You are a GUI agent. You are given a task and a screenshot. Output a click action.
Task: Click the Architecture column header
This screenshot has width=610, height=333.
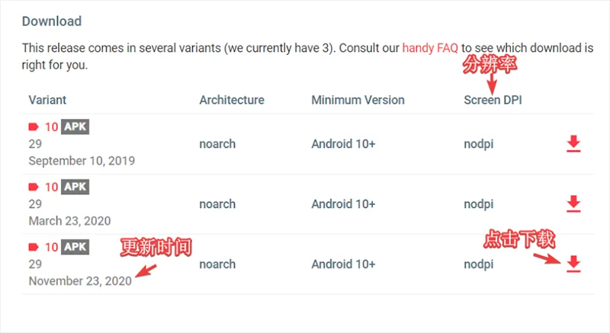pos(232,100)
